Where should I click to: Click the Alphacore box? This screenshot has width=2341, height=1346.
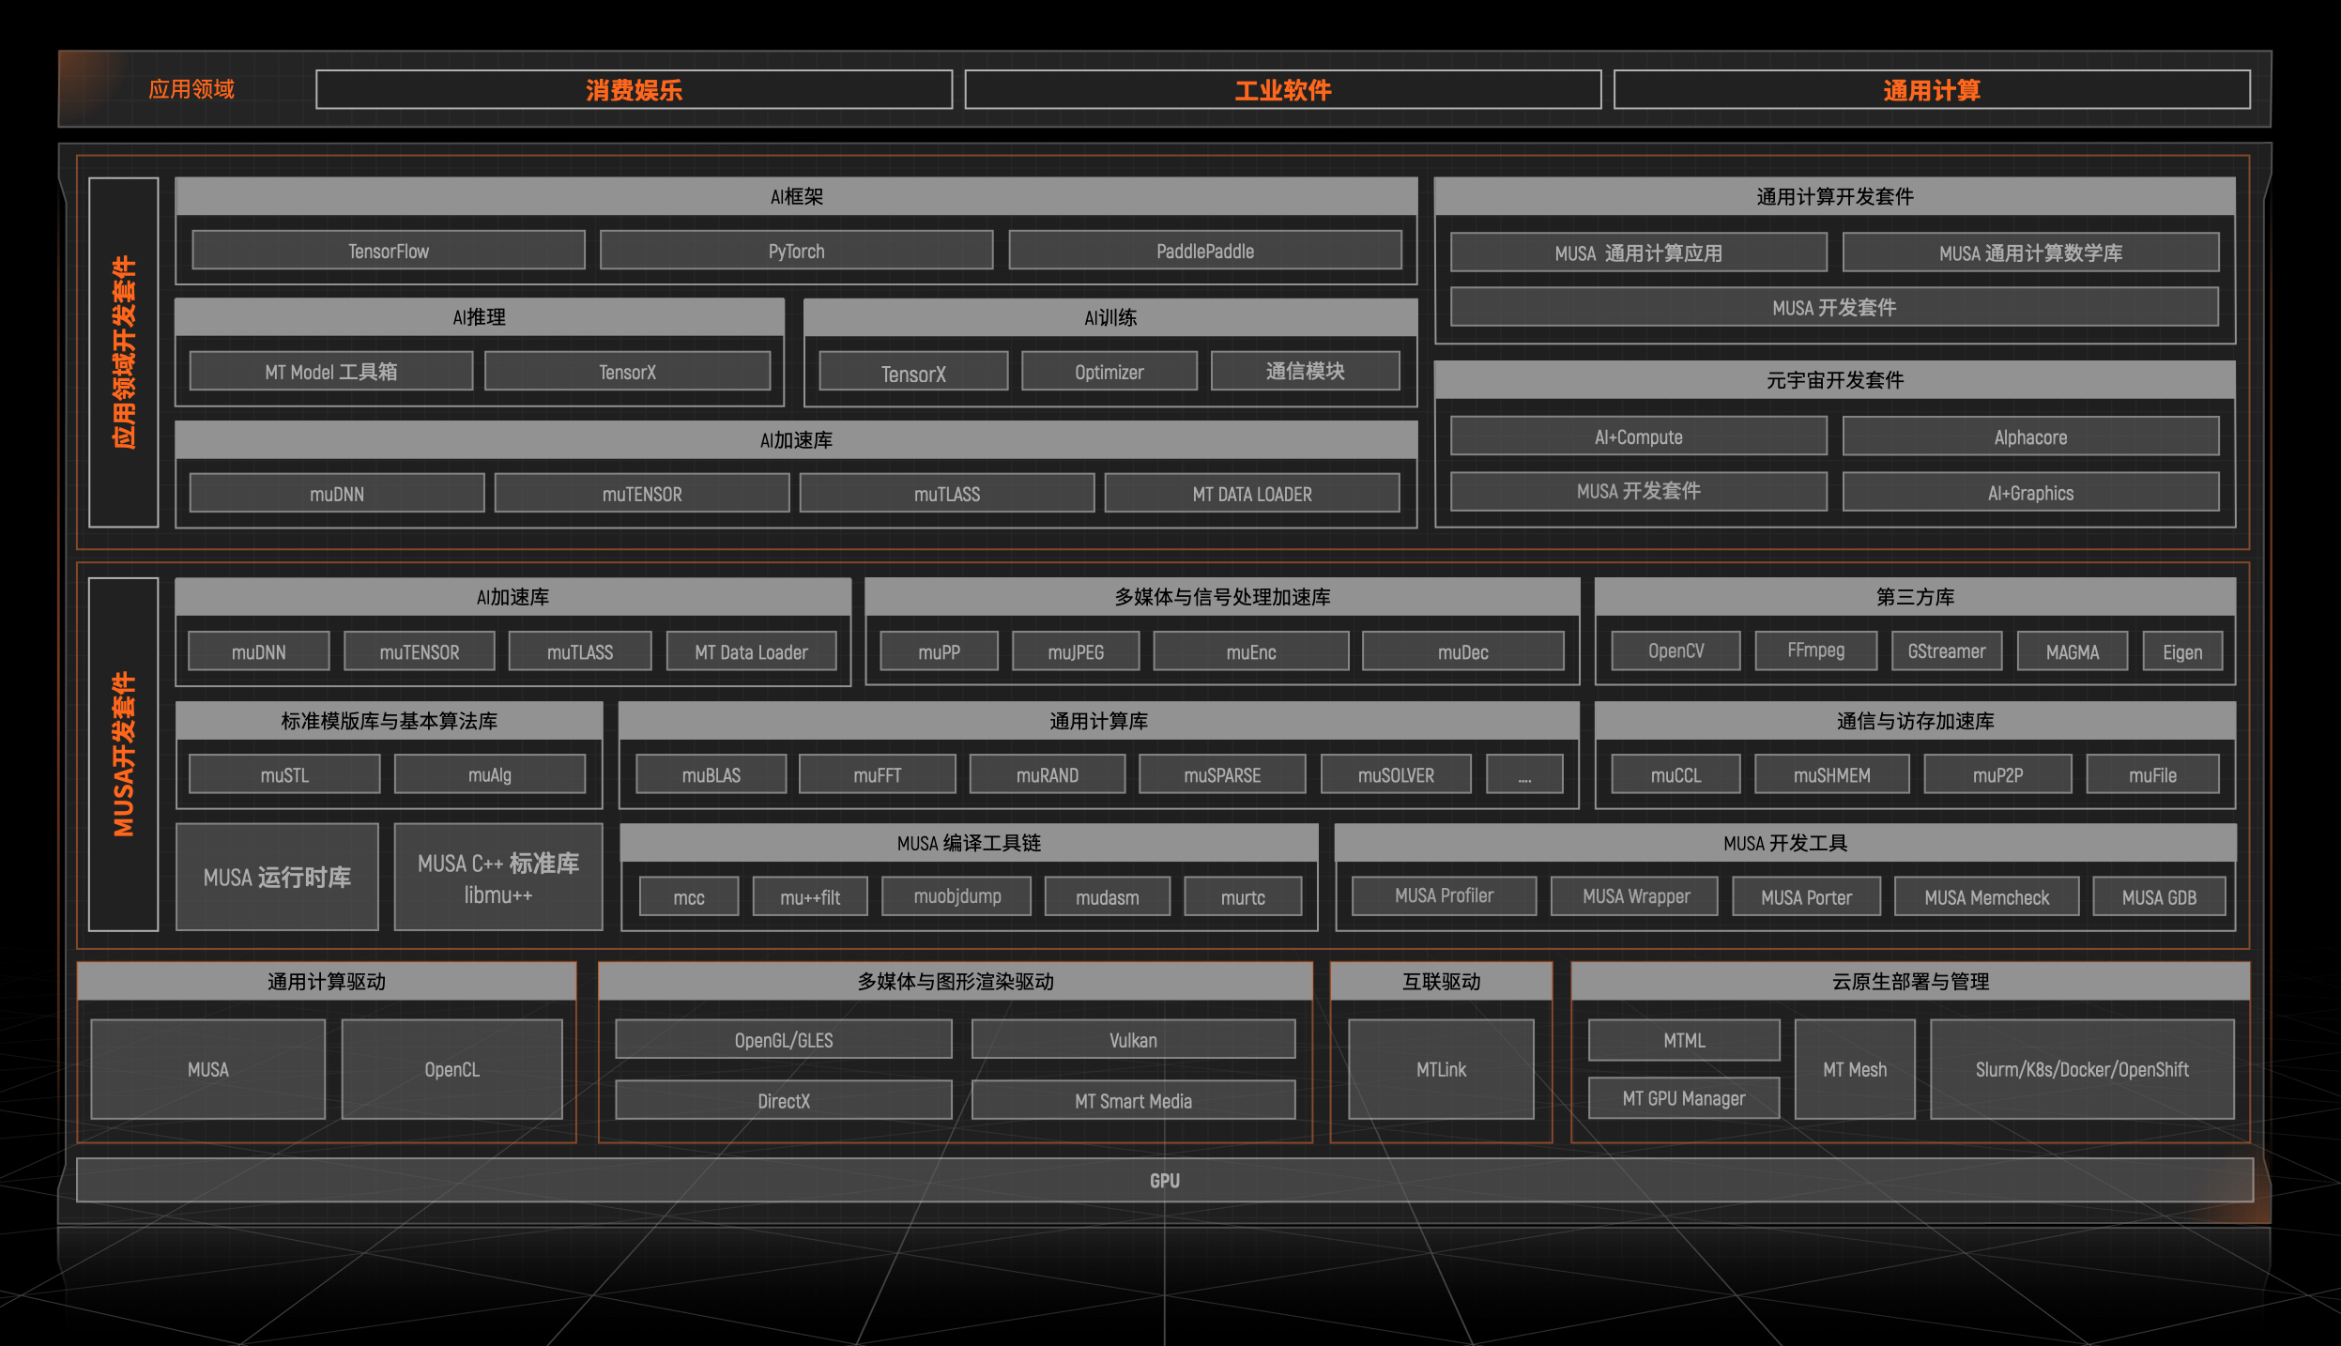[x=2029, y=436]
